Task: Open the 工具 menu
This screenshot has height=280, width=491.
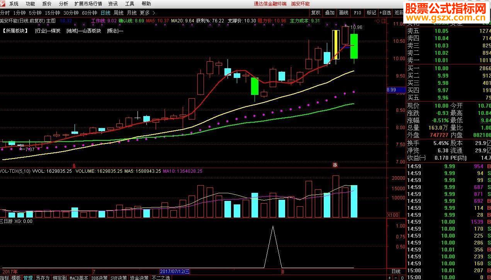Action: coord(130,3)
